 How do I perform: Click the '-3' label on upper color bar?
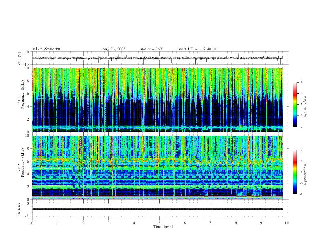[x=301, y=82]
